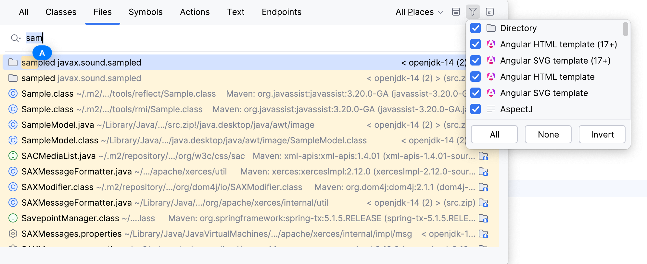Uncheck Angular HTML template (17+) checkbox
The width and height of the screenshot is (647, 264).
coord(476,44)
